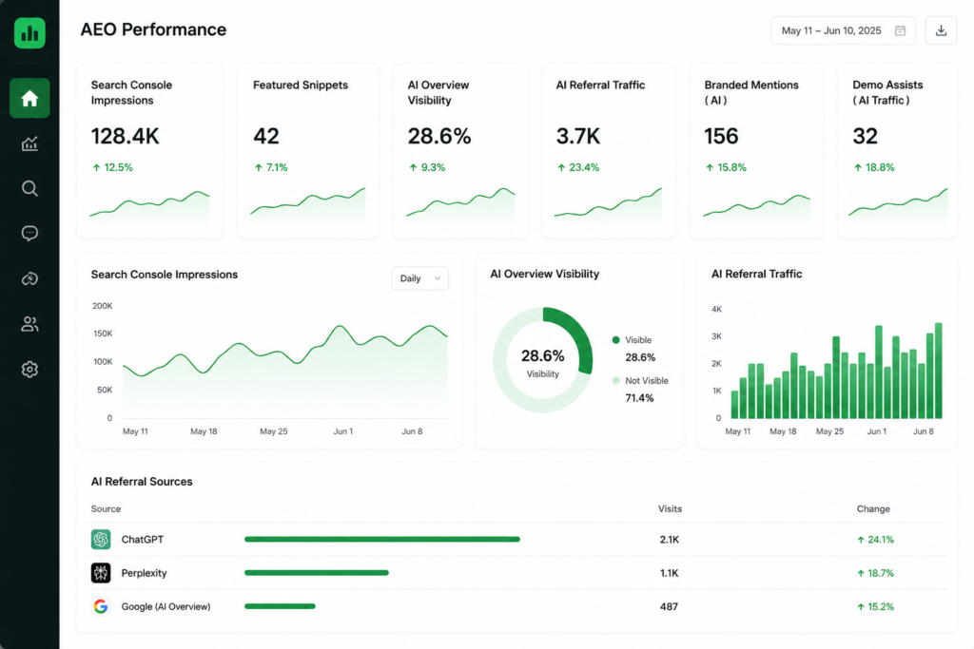The image size is (974, 649).
Task: Click the 23.4% increase on Referral Traffic card
Action: pos(577,167)
